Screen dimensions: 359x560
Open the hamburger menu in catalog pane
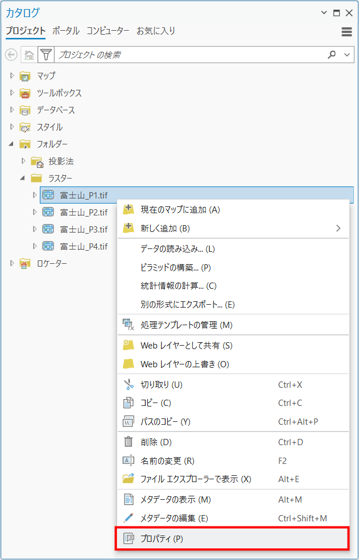346,32
